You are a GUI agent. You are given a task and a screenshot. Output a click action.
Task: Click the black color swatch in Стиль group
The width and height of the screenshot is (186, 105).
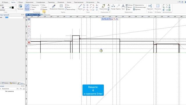12,8
